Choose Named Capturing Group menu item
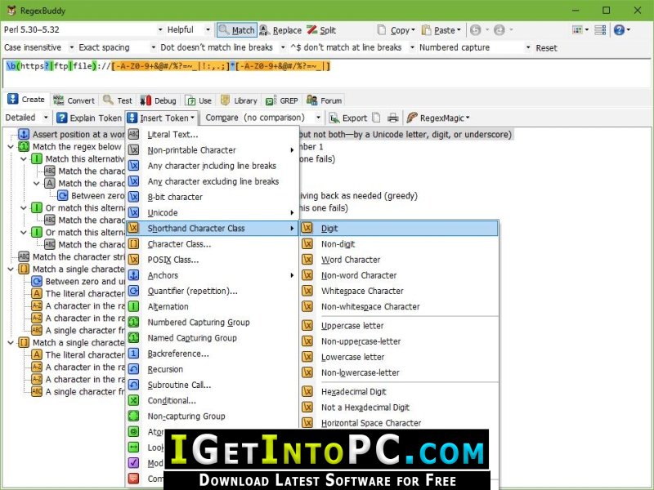Image resolution: width=654 pixels, height=490 pixels. click(x=213, y=338)
